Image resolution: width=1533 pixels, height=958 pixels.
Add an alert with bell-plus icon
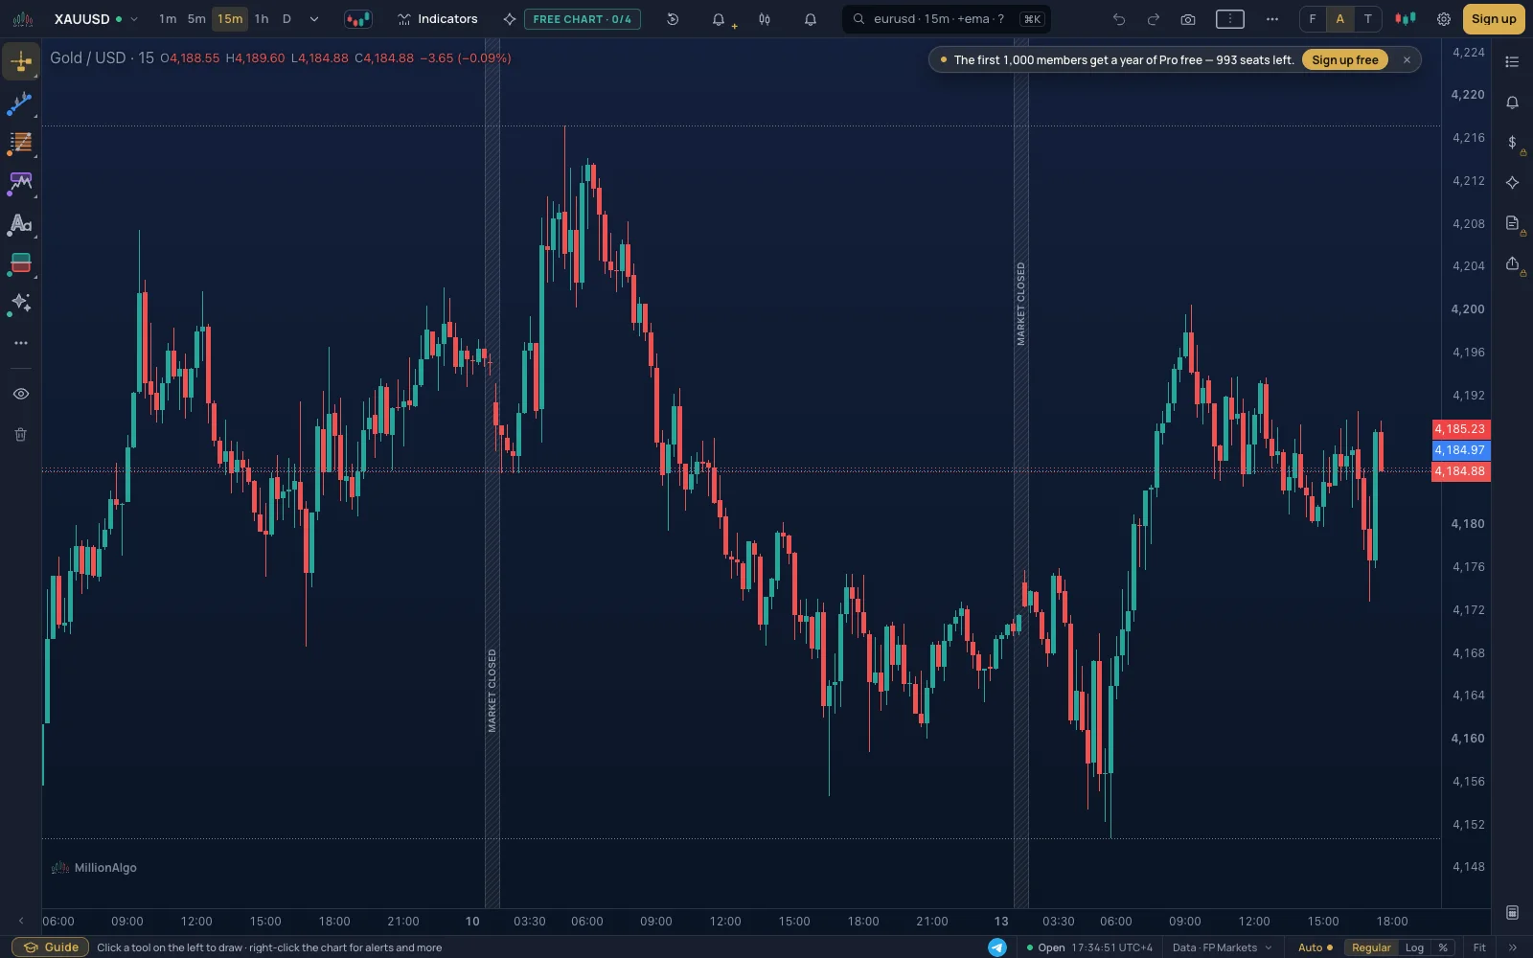point(720,19)
